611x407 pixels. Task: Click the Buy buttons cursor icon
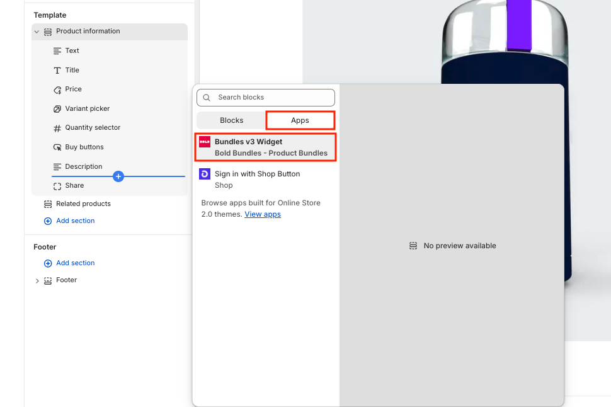[x=57, y=147]
